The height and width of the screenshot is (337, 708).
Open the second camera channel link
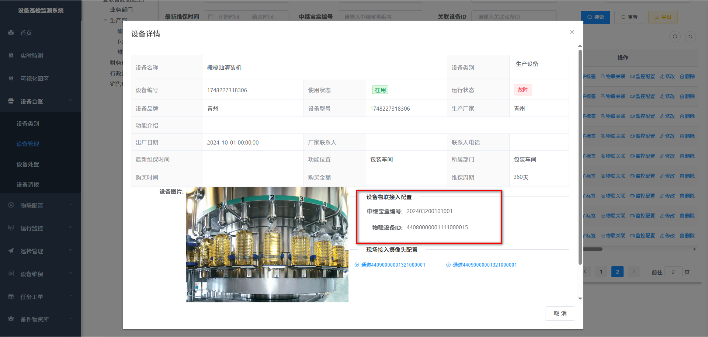click(484, 265)
